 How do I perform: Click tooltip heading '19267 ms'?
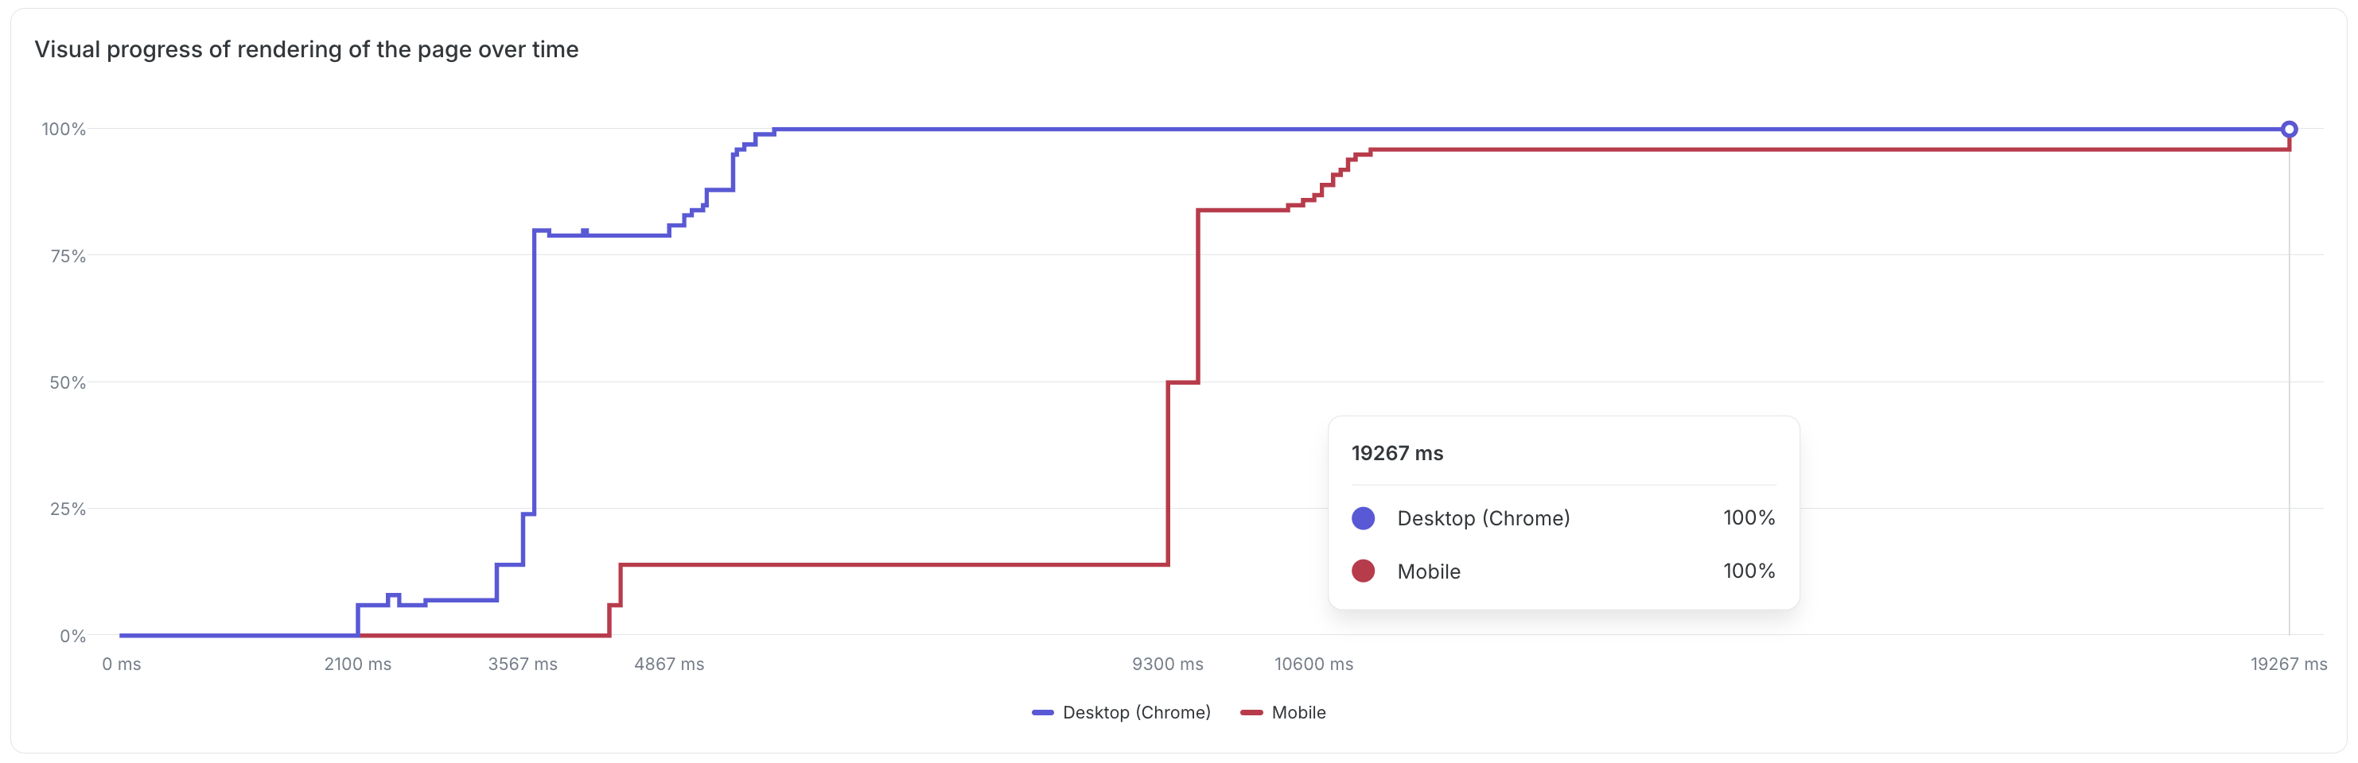coord(1397,453)
